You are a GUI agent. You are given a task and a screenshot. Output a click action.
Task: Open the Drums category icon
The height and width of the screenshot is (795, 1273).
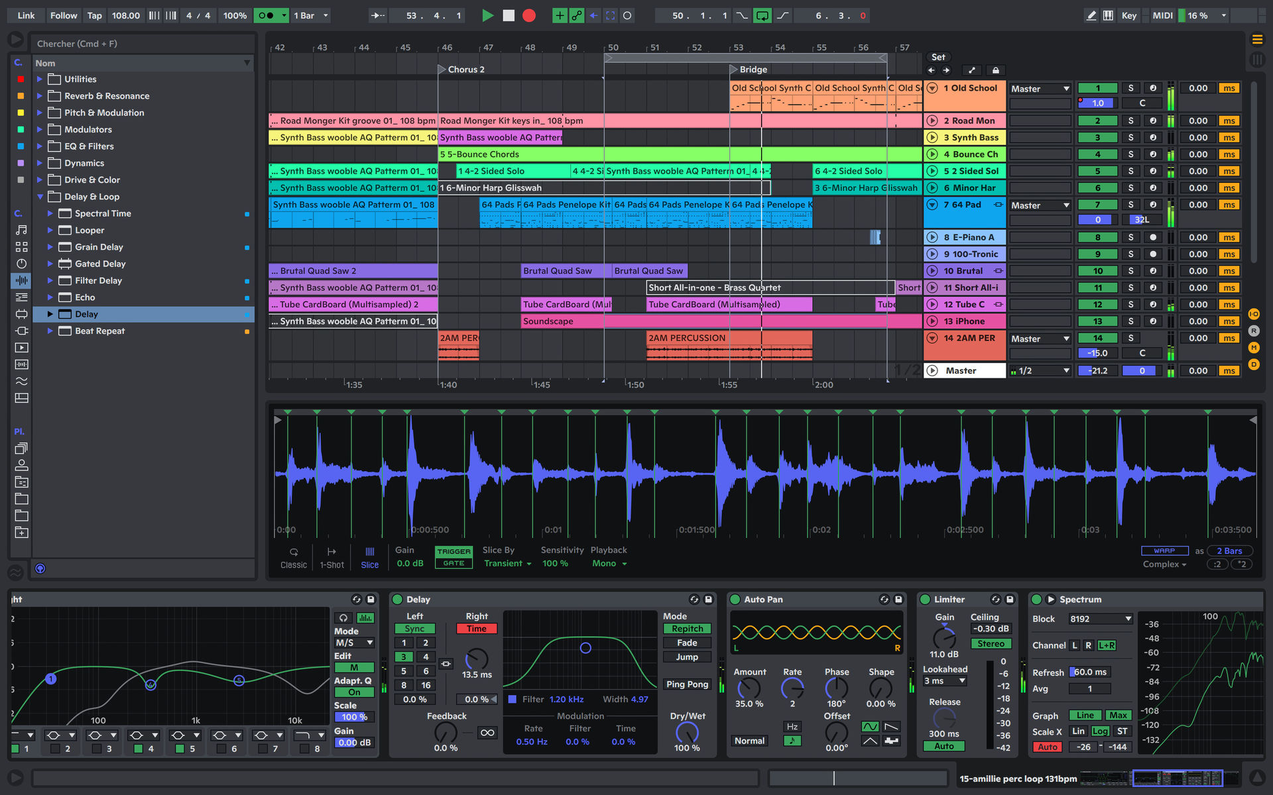click(x=21, y=246)
